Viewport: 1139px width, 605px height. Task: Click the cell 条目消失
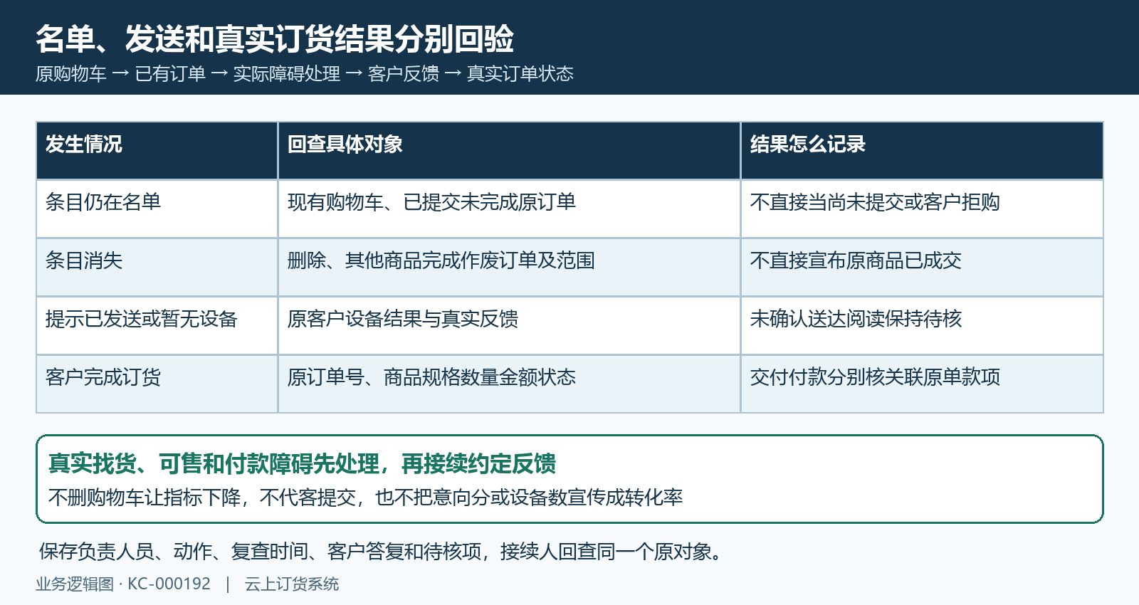click(157, 268)
